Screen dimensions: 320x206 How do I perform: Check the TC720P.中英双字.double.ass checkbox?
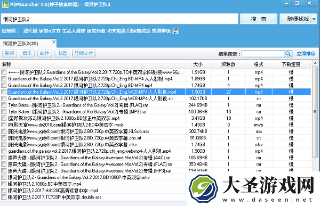click(4, 197)
